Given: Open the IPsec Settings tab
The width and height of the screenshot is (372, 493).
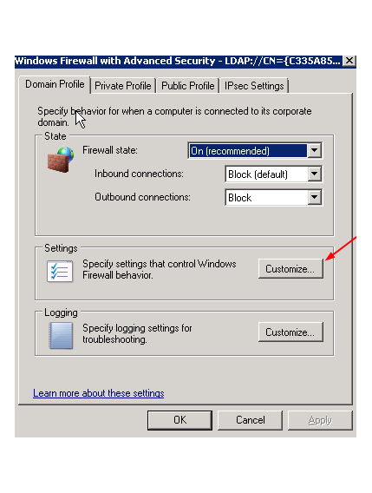Looking at the screenshot, I should click(254, 86).
